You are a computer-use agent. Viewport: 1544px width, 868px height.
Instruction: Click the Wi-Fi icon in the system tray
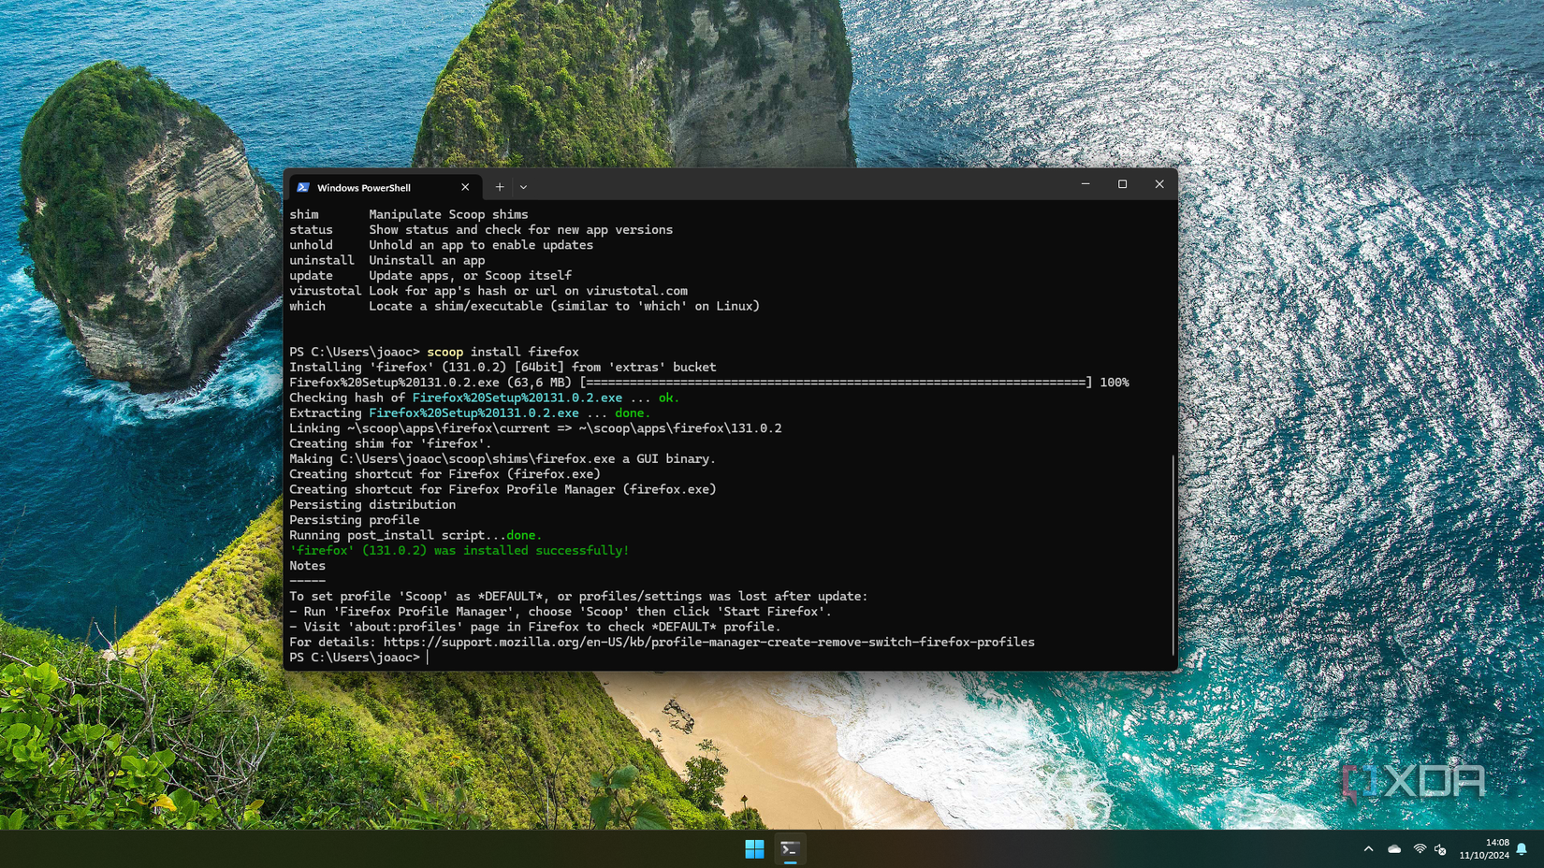1420,848
